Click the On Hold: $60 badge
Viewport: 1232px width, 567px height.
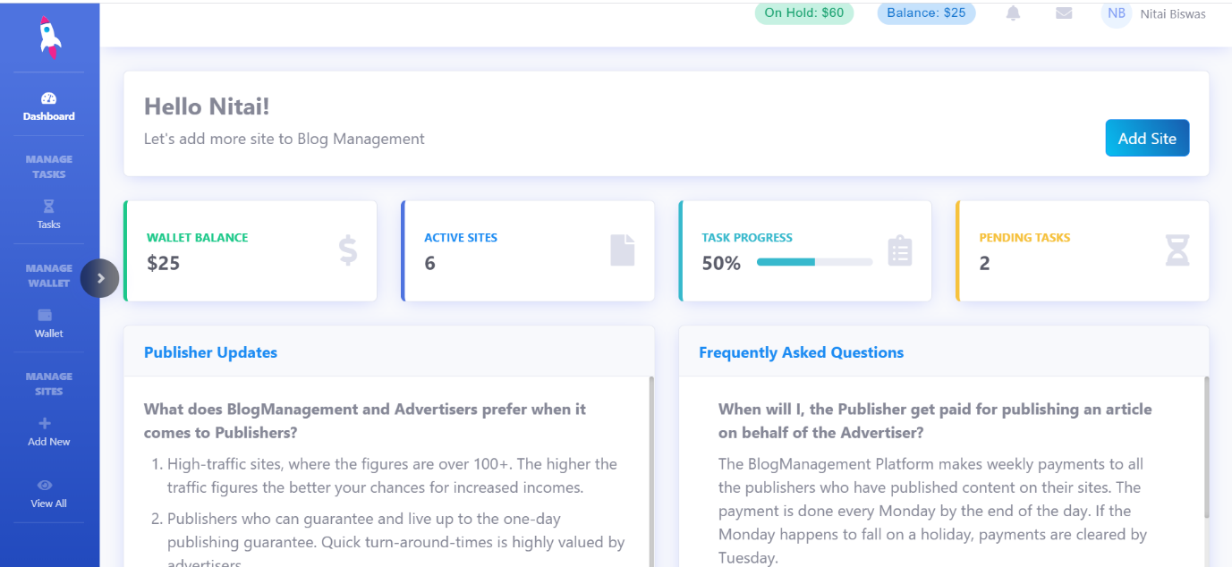[x=803, y=13]
